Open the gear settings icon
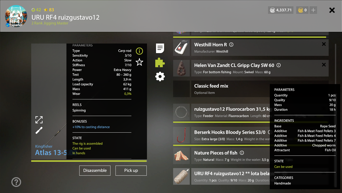This screenshot has width=342, height=193. coord(160,76)
